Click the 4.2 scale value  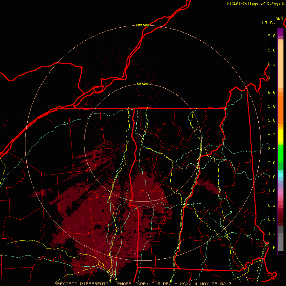click(x=272, y=135)
